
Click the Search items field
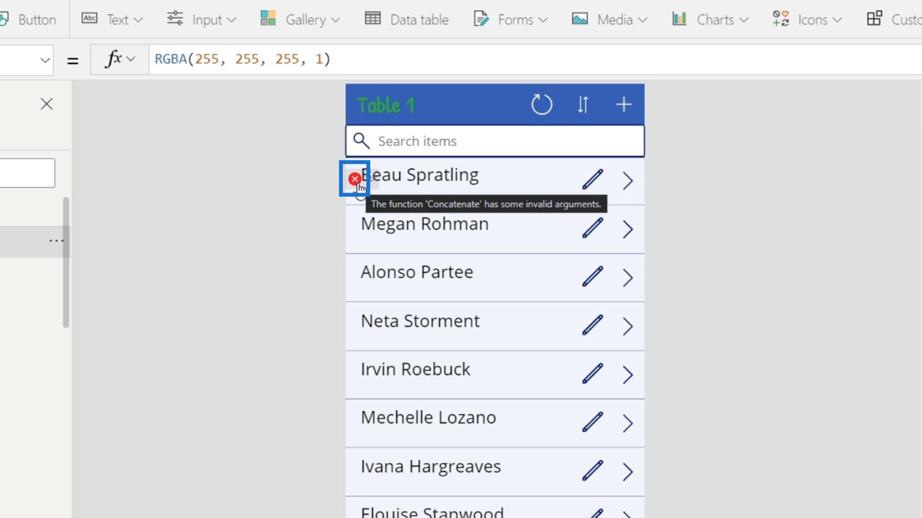pos(495,141)
